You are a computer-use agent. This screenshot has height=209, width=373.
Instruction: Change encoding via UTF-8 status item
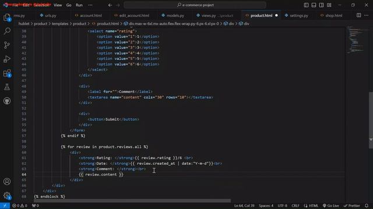[282, 206]
